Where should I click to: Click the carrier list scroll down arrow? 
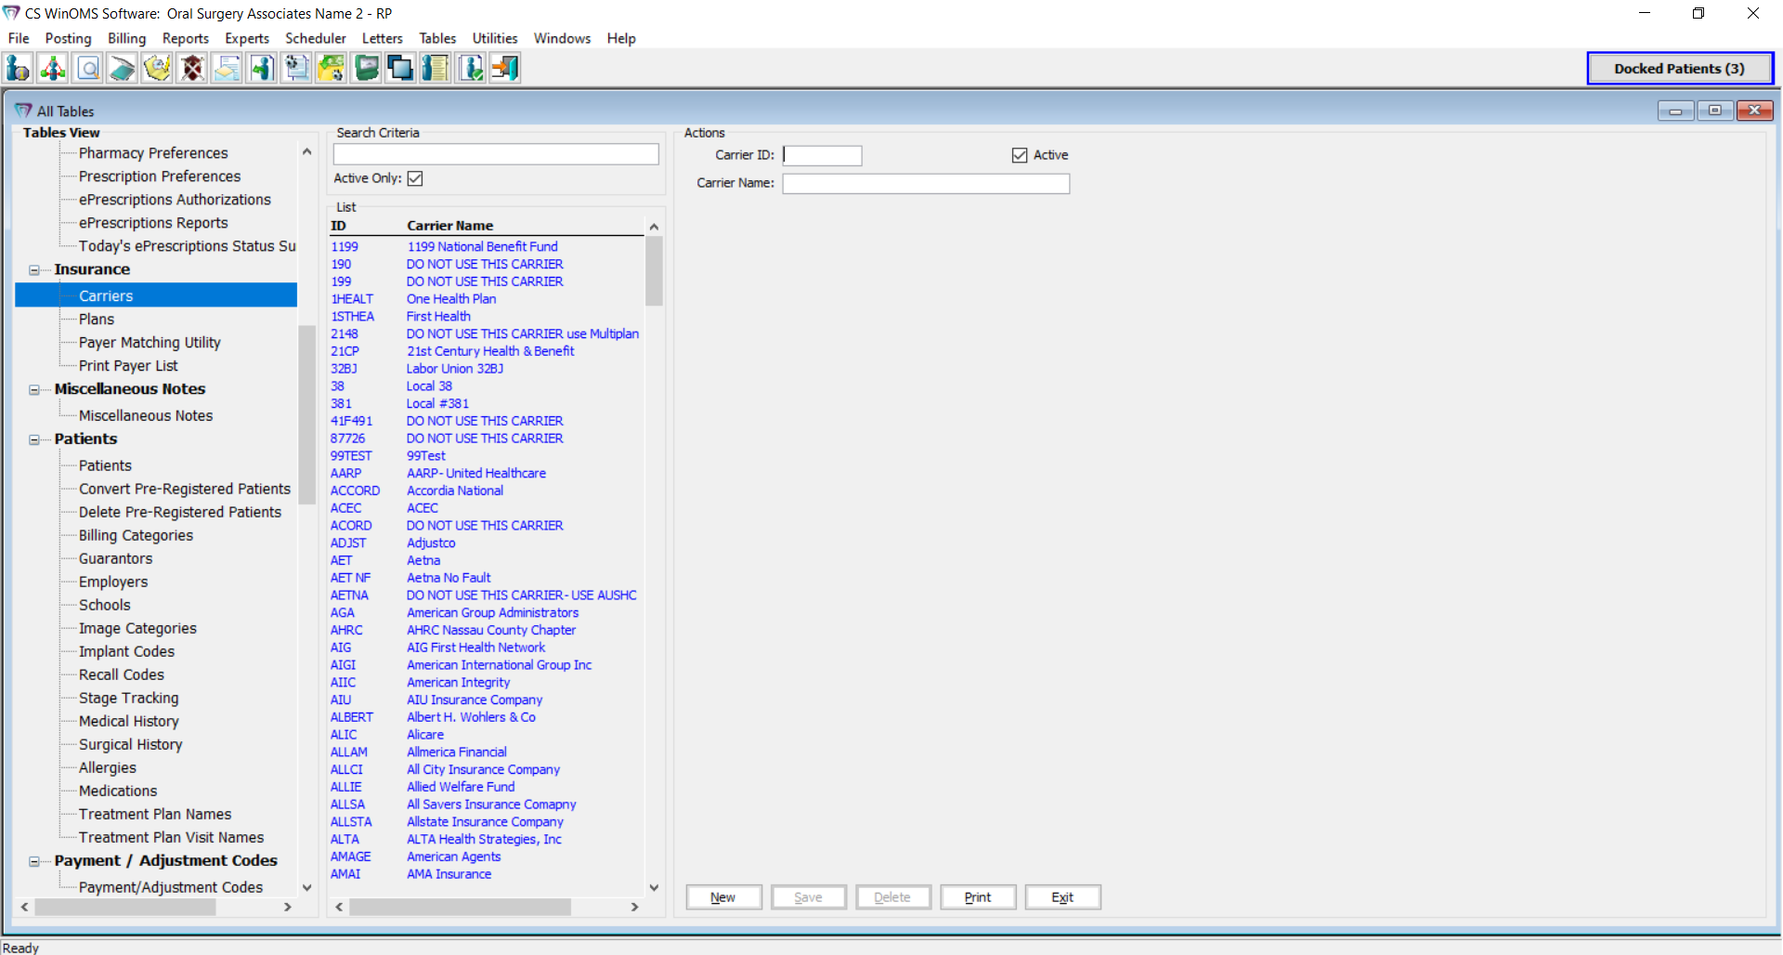[x=654, y=888]
